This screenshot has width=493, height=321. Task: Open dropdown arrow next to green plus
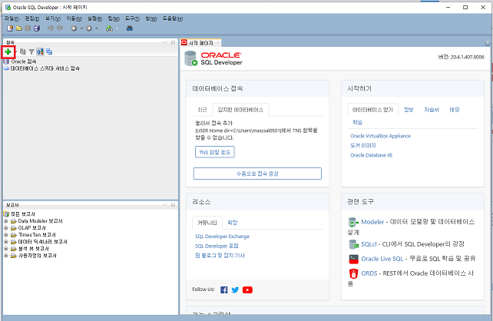(15, 52)
